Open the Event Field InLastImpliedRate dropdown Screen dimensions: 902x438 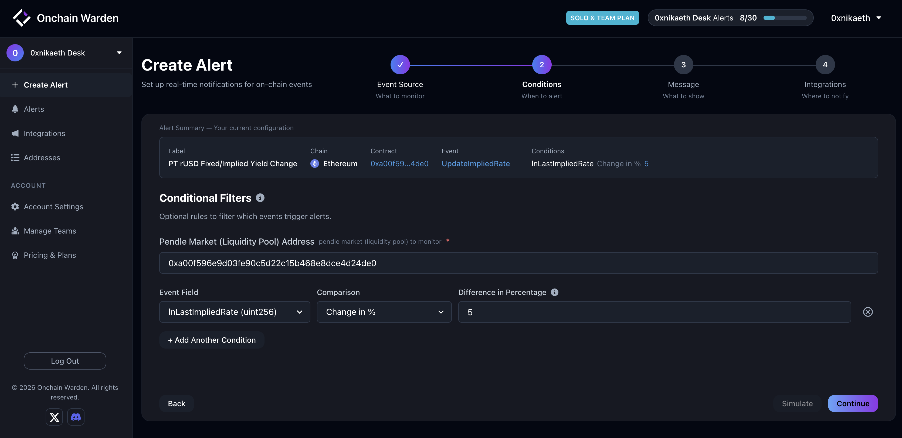pyautogui.click(x=235, y=312)
